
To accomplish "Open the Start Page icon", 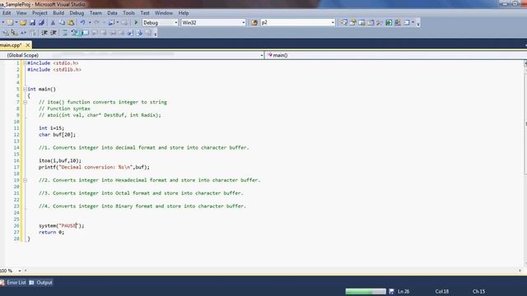I will (x=389, y=22).
